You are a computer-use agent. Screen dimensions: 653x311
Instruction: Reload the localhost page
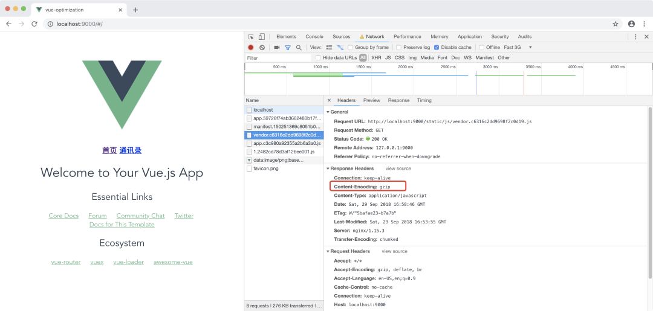(x=34, y=24)
